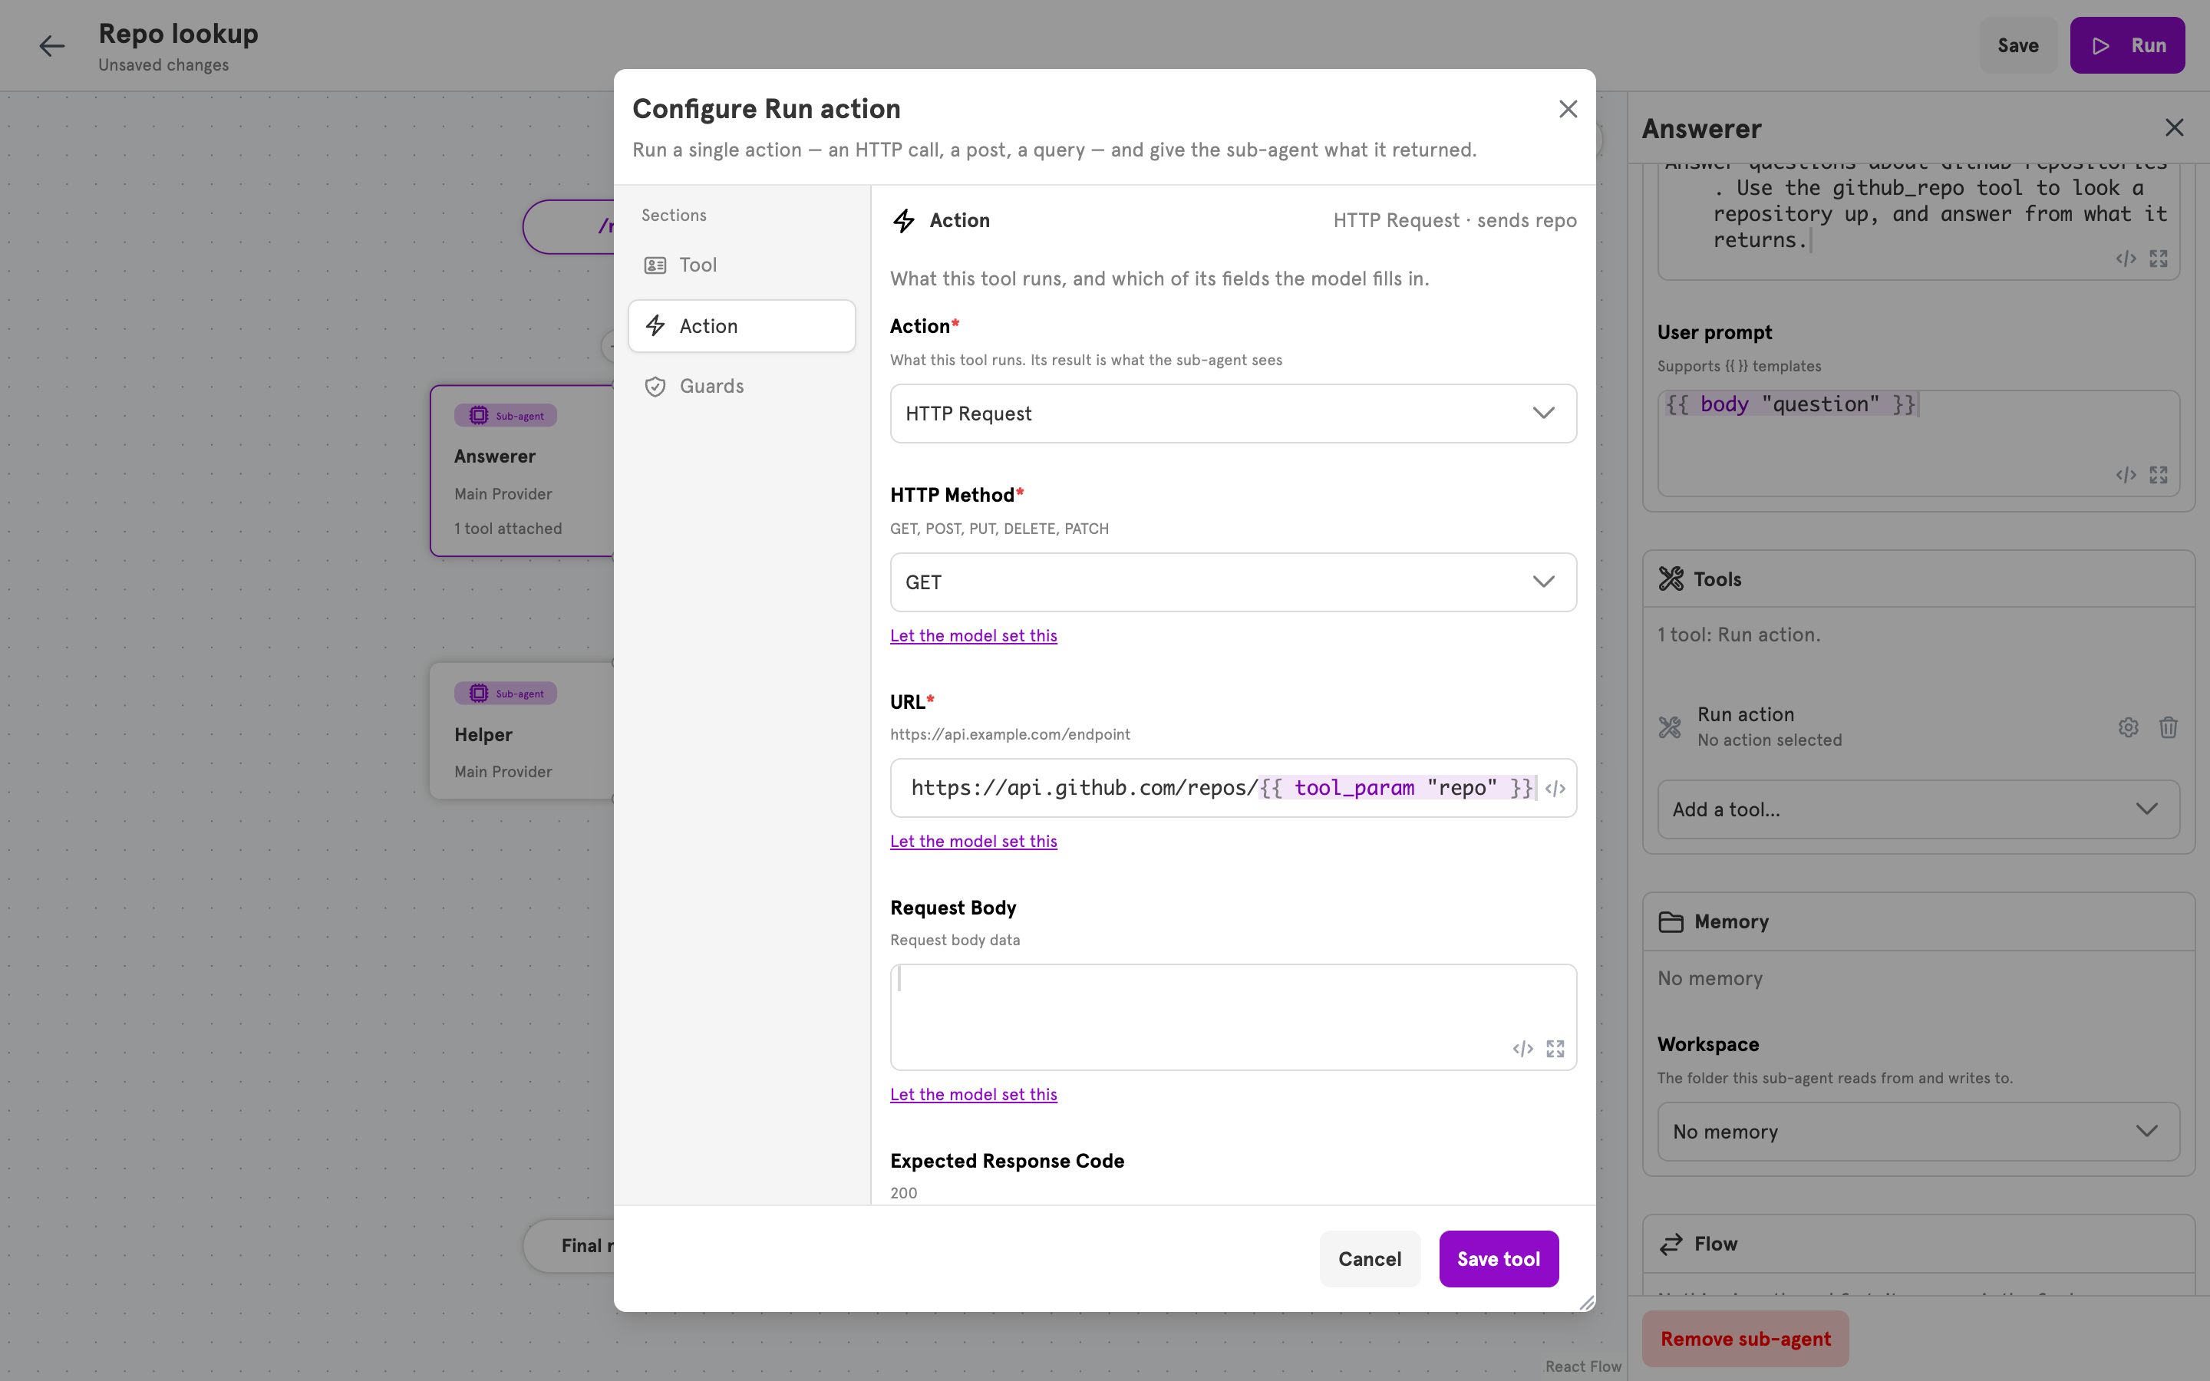Expand the Request Body editor to fullscreen
Viewport: 2210px width, 1381px height.
[1555, 1049]
